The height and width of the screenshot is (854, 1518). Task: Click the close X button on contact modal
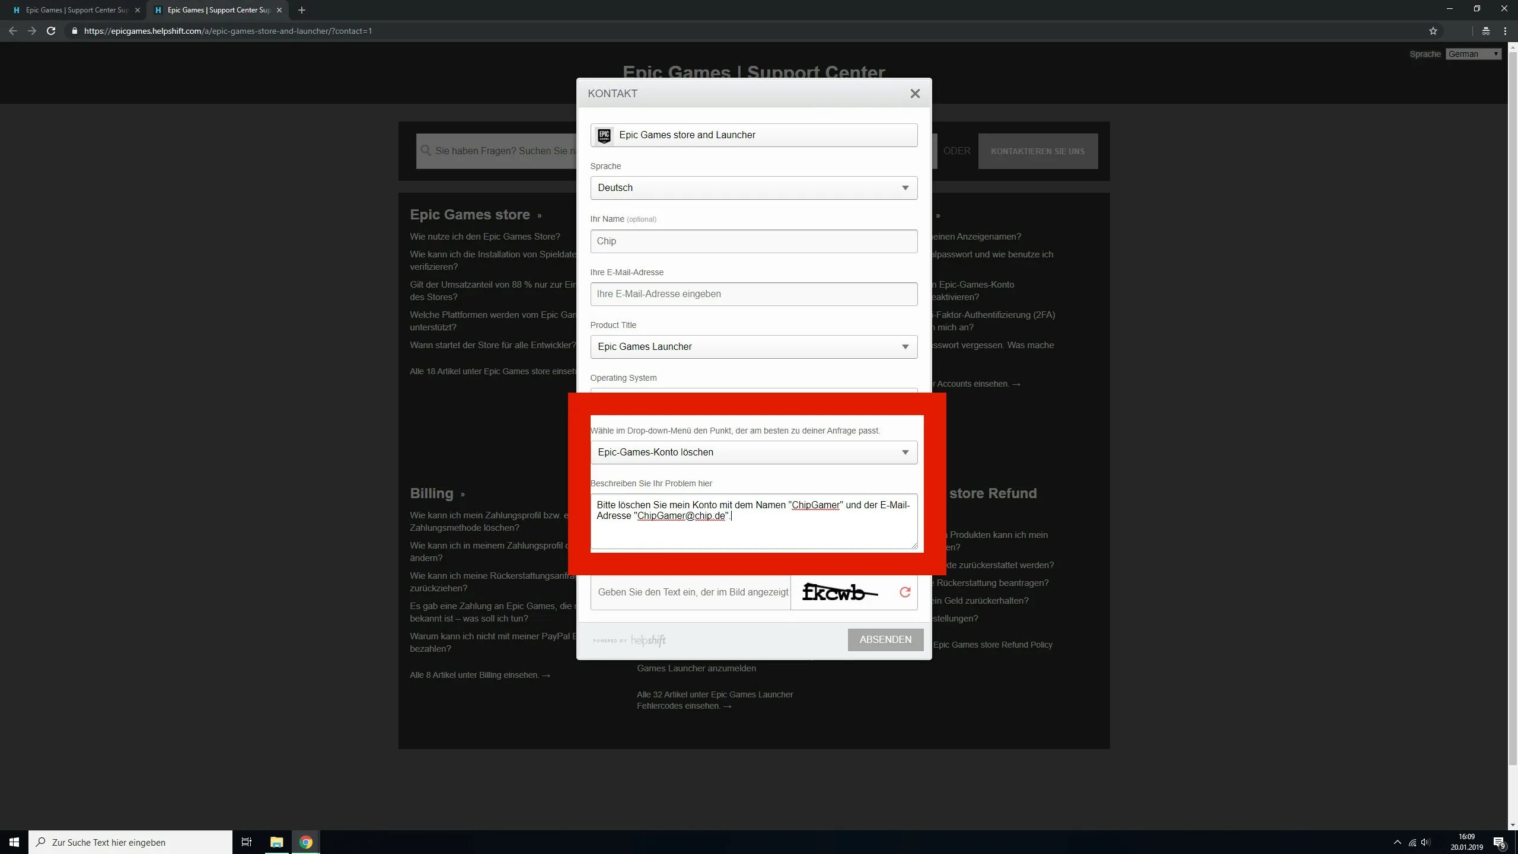(x=916, y=94)
